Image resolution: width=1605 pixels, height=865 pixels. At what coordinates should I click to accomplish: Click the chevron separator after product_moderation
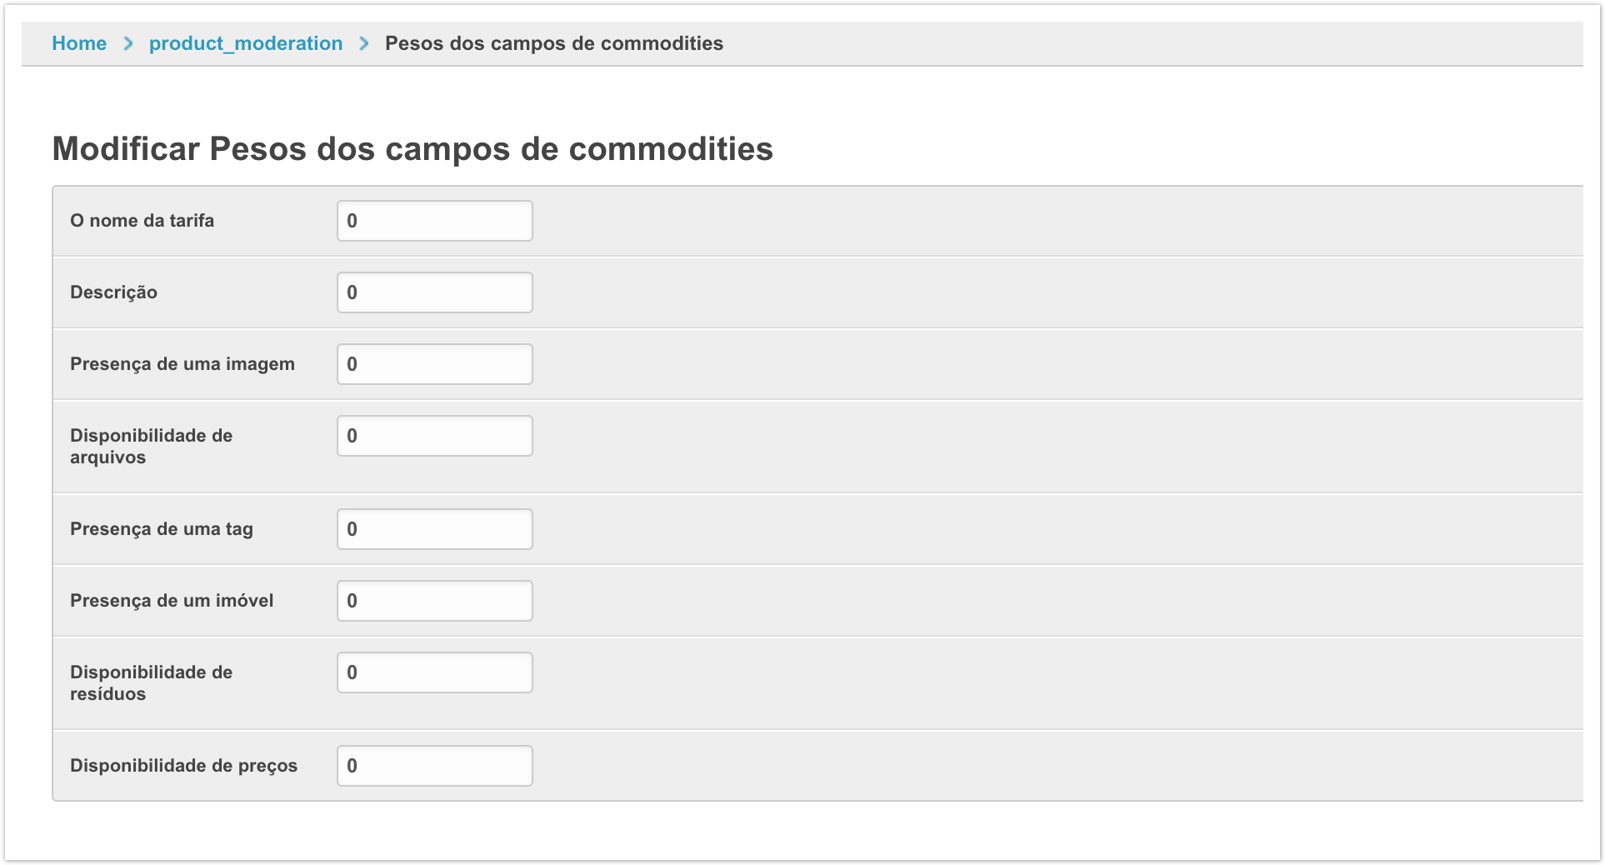pos(364,43)
